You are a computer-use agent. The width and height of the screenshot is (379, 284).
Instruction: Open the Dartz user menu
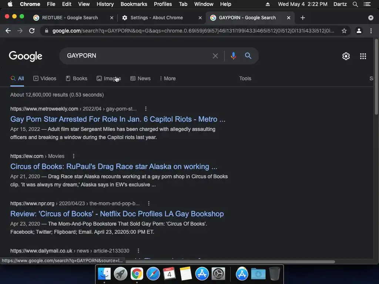point(340,4)
